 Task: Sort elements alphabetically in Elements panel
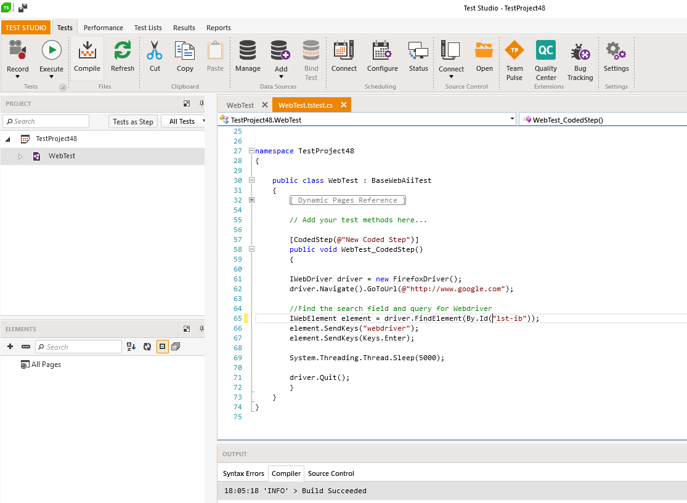pyautogui.click(x=131, y=347)
